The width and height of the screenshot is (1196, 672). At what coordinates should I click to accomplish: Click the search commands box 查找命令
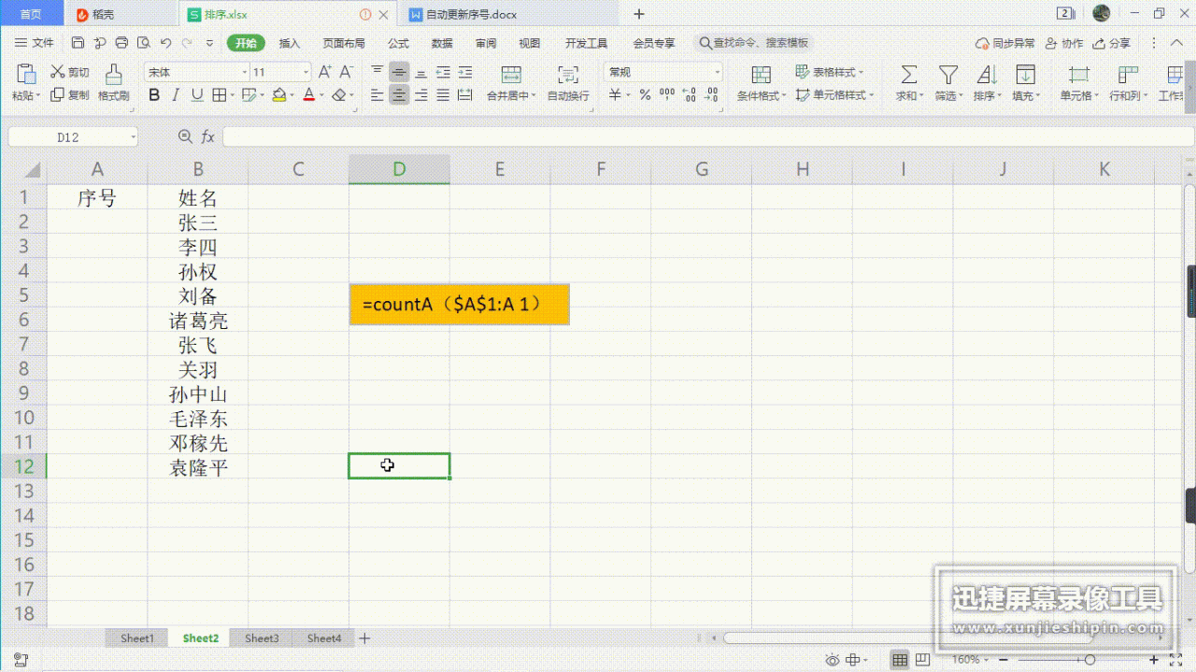pos(754,43)
